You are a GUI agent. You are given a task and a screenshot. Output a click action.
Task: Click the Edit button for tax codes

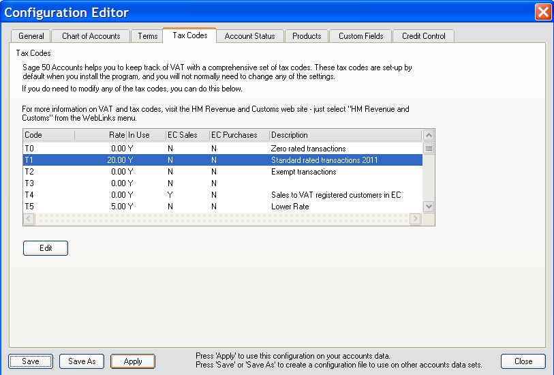click(x=46, y=248)
